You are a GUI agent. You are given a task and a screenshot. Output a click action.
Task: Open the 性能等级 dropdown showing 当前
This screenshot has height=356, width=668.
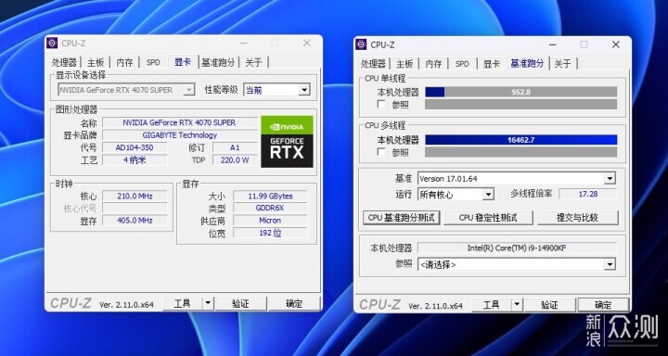303,90
